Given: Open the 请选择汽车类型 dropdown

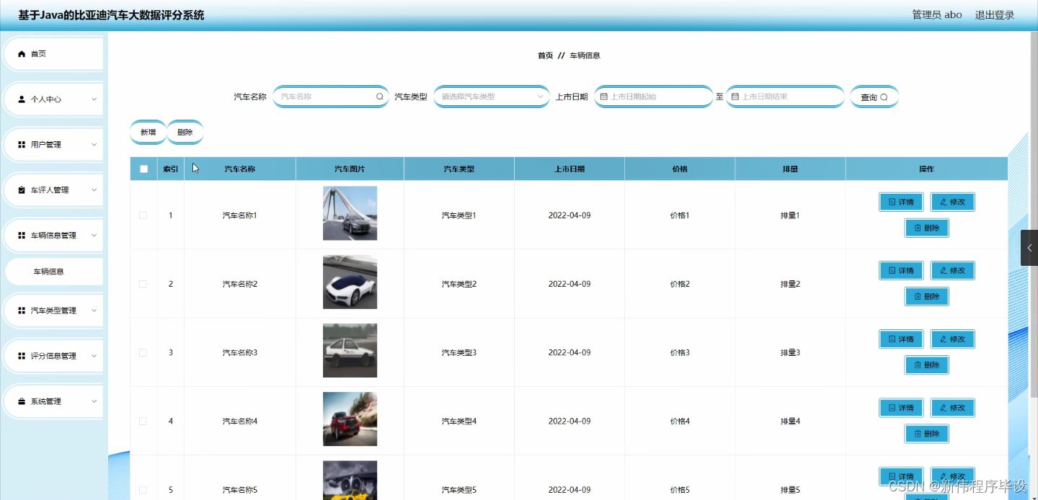Looking at the screenshot, I should click(x=491, y=97).
